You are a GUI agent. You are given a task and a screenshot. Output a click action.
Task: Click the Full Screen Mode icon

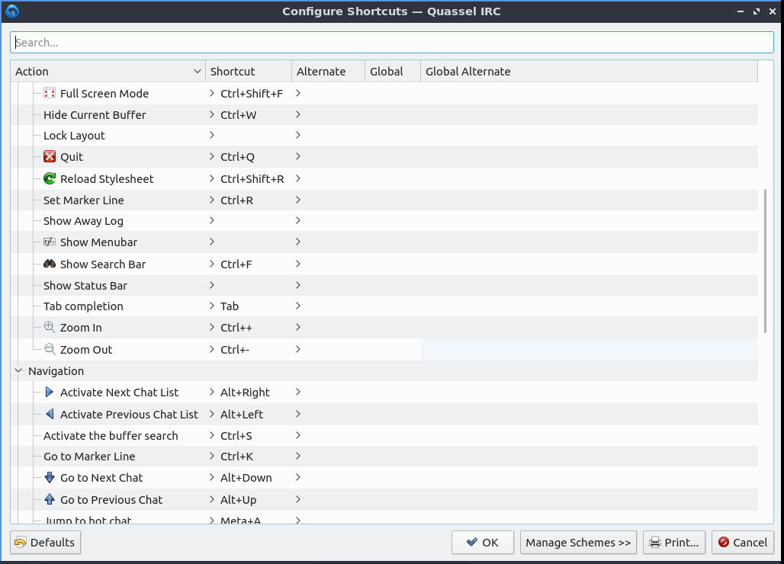coord(50,94)
